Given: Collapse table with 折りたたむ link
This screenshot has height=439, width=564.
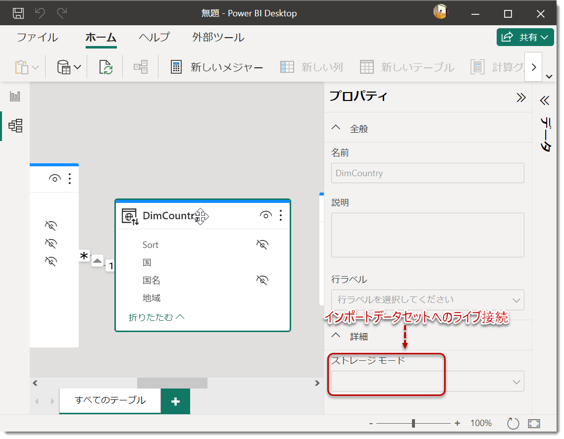Looking at the screenshot, I should point(156,317).
